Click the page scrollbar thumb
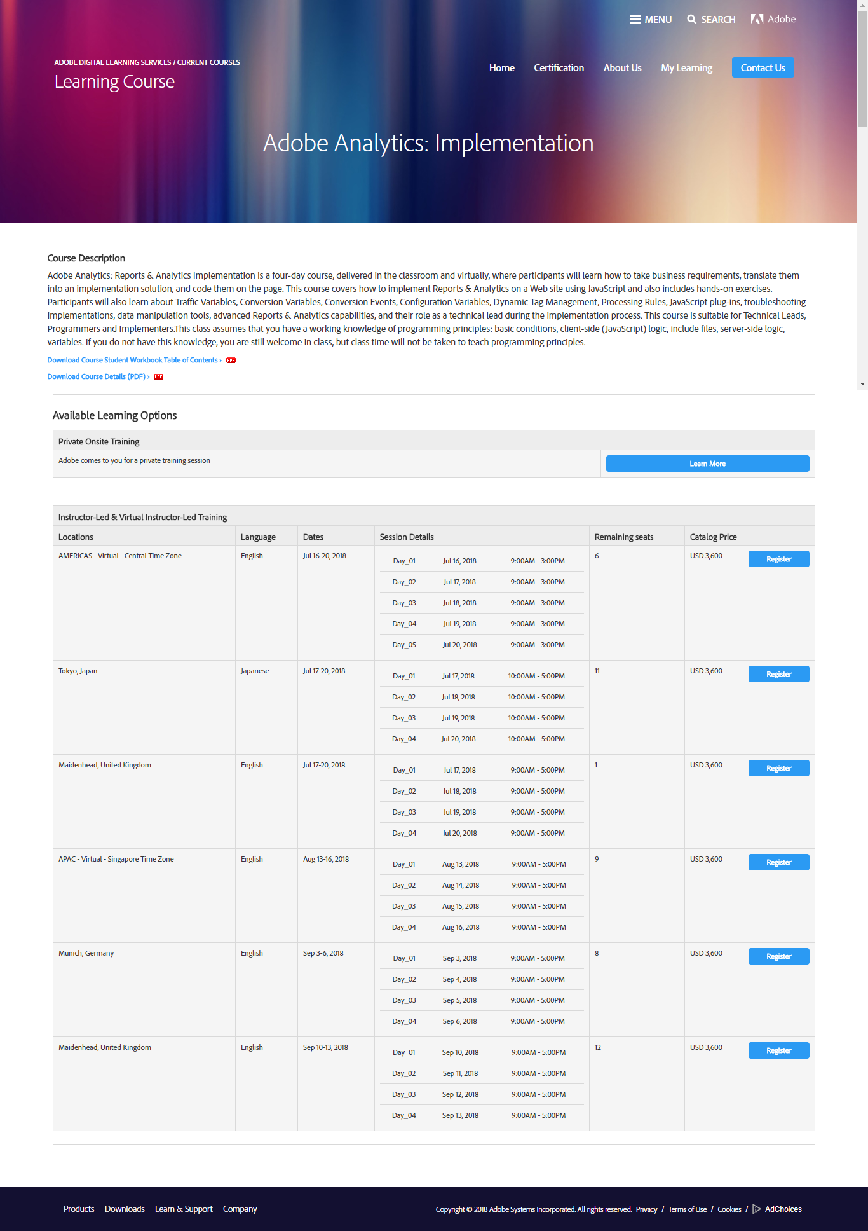868x1231 pixels. [862, 69]
